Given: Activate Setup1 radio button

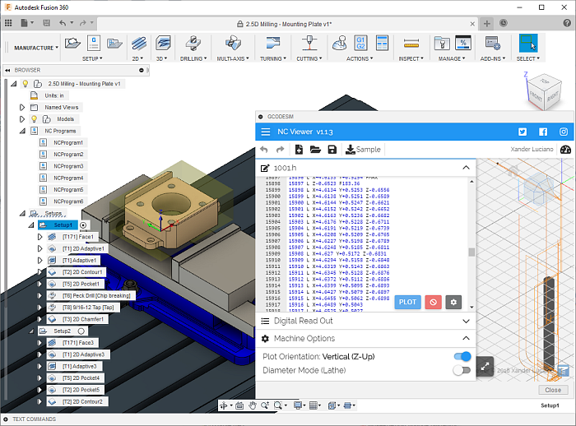Looking at the screenshot, I should pyautogui.click(x=83, y=225).
